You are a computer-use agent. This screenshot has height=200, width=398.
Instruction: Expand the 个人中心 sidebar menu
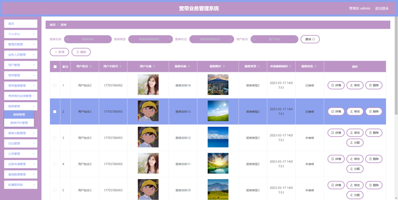[21, 34]
